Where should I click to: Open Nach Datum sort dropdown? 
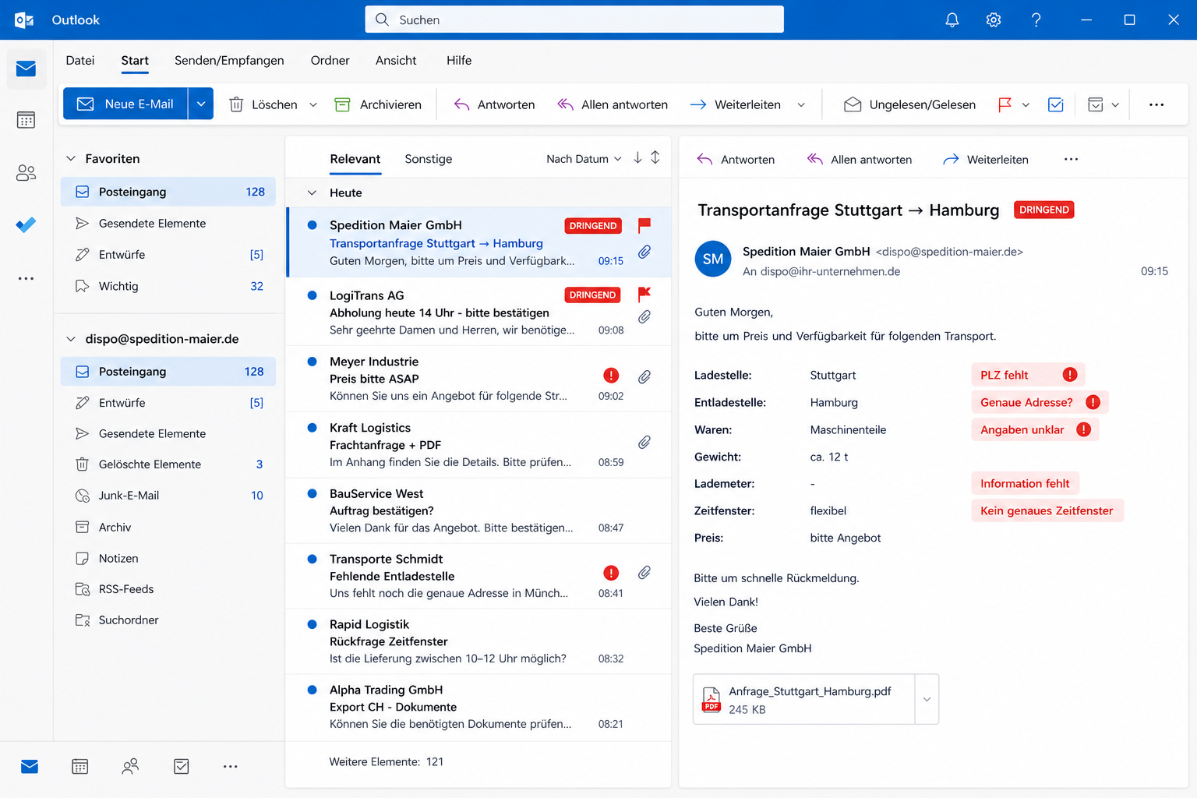pos(584,159)
